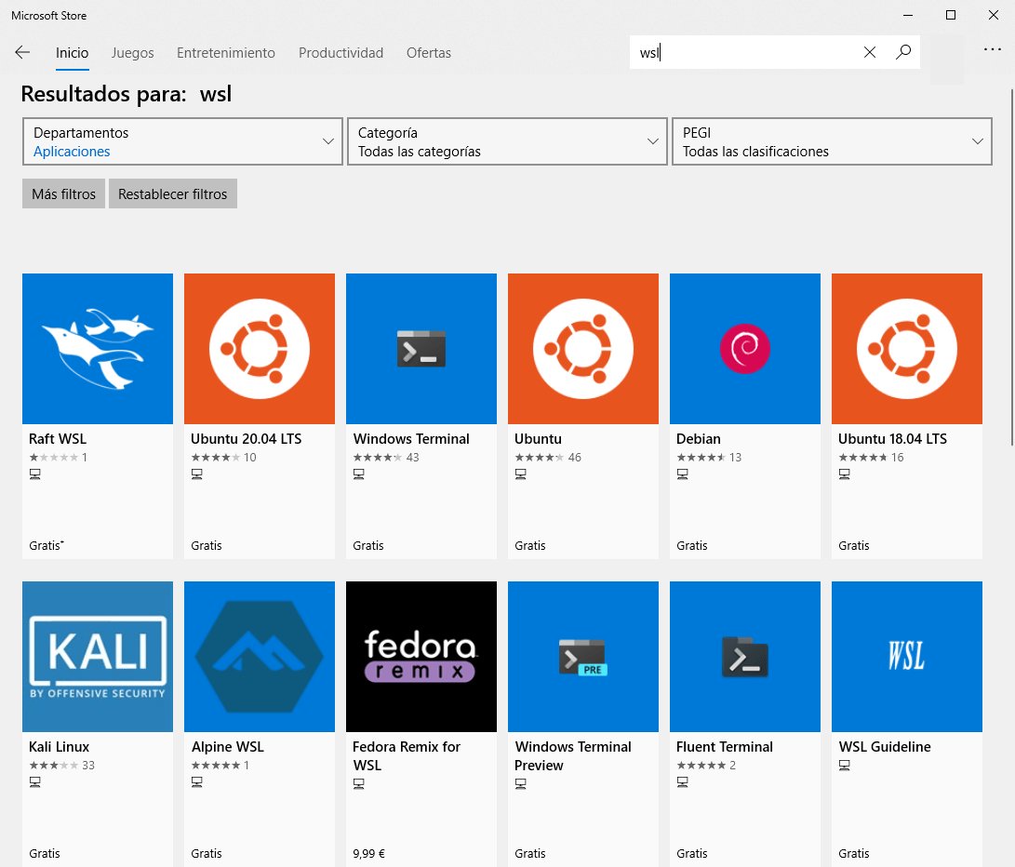Open the Ubuntu app logo tile

[x=583, y=348]
